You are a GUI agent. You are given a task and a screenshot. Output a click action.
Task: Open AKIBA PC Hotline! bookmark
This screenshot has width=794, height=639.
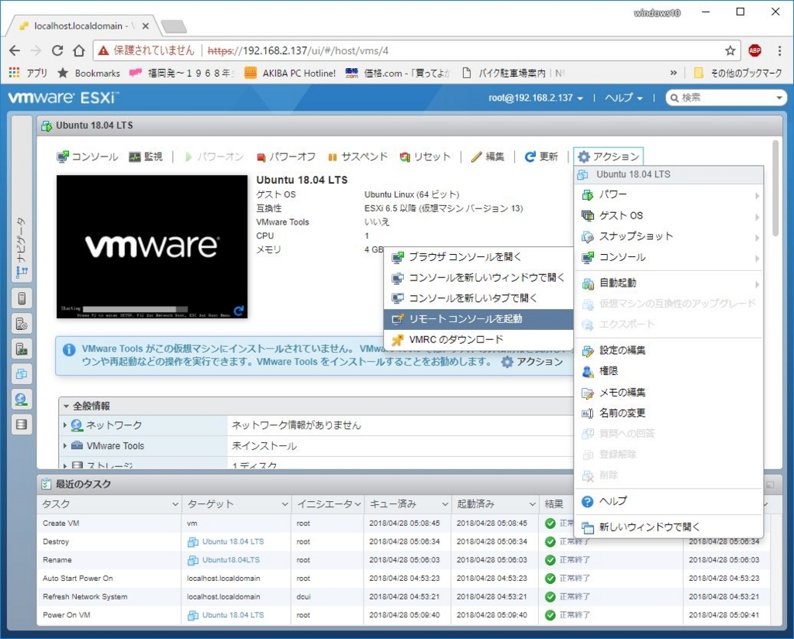291,73
